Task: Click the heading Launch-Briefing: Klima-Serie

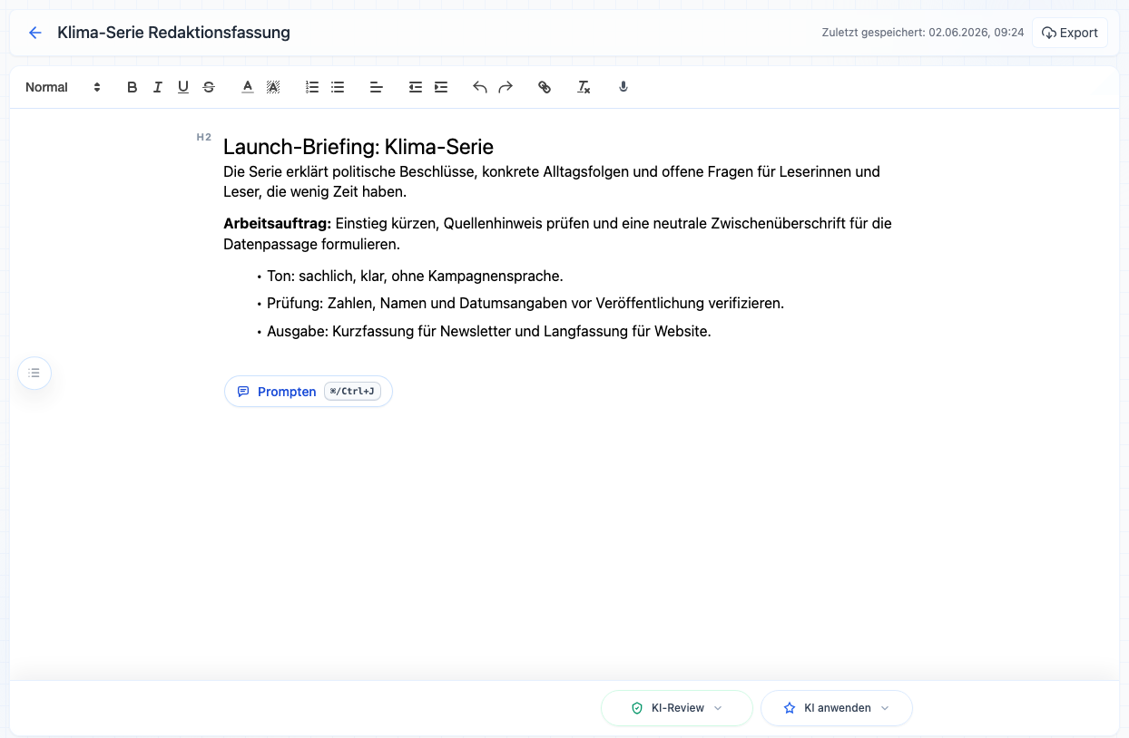Action: coord(358,147)
